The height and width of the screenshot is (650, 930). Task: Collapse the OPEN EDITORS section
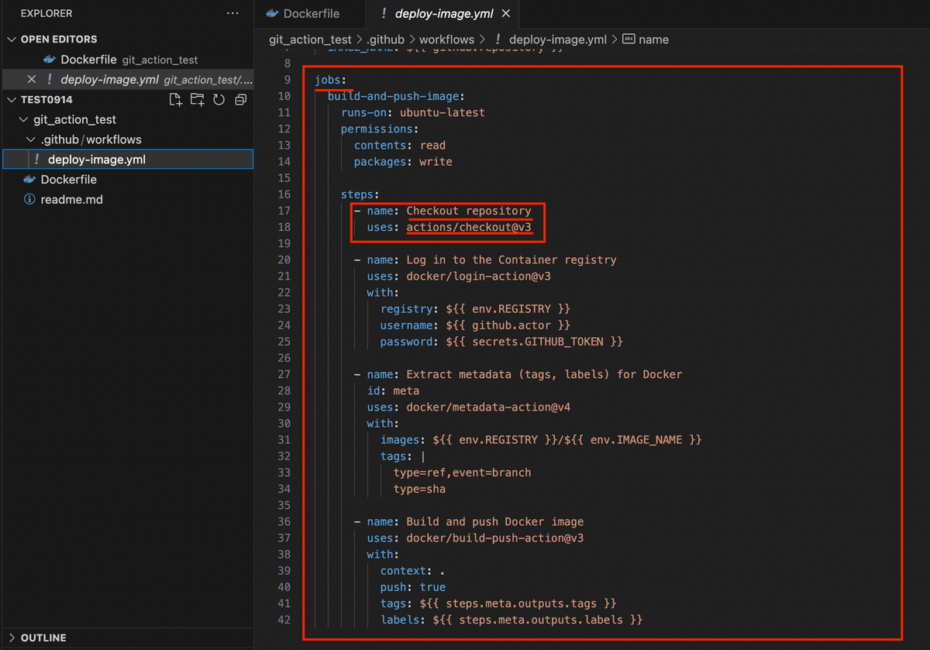(x=12, y=39)
